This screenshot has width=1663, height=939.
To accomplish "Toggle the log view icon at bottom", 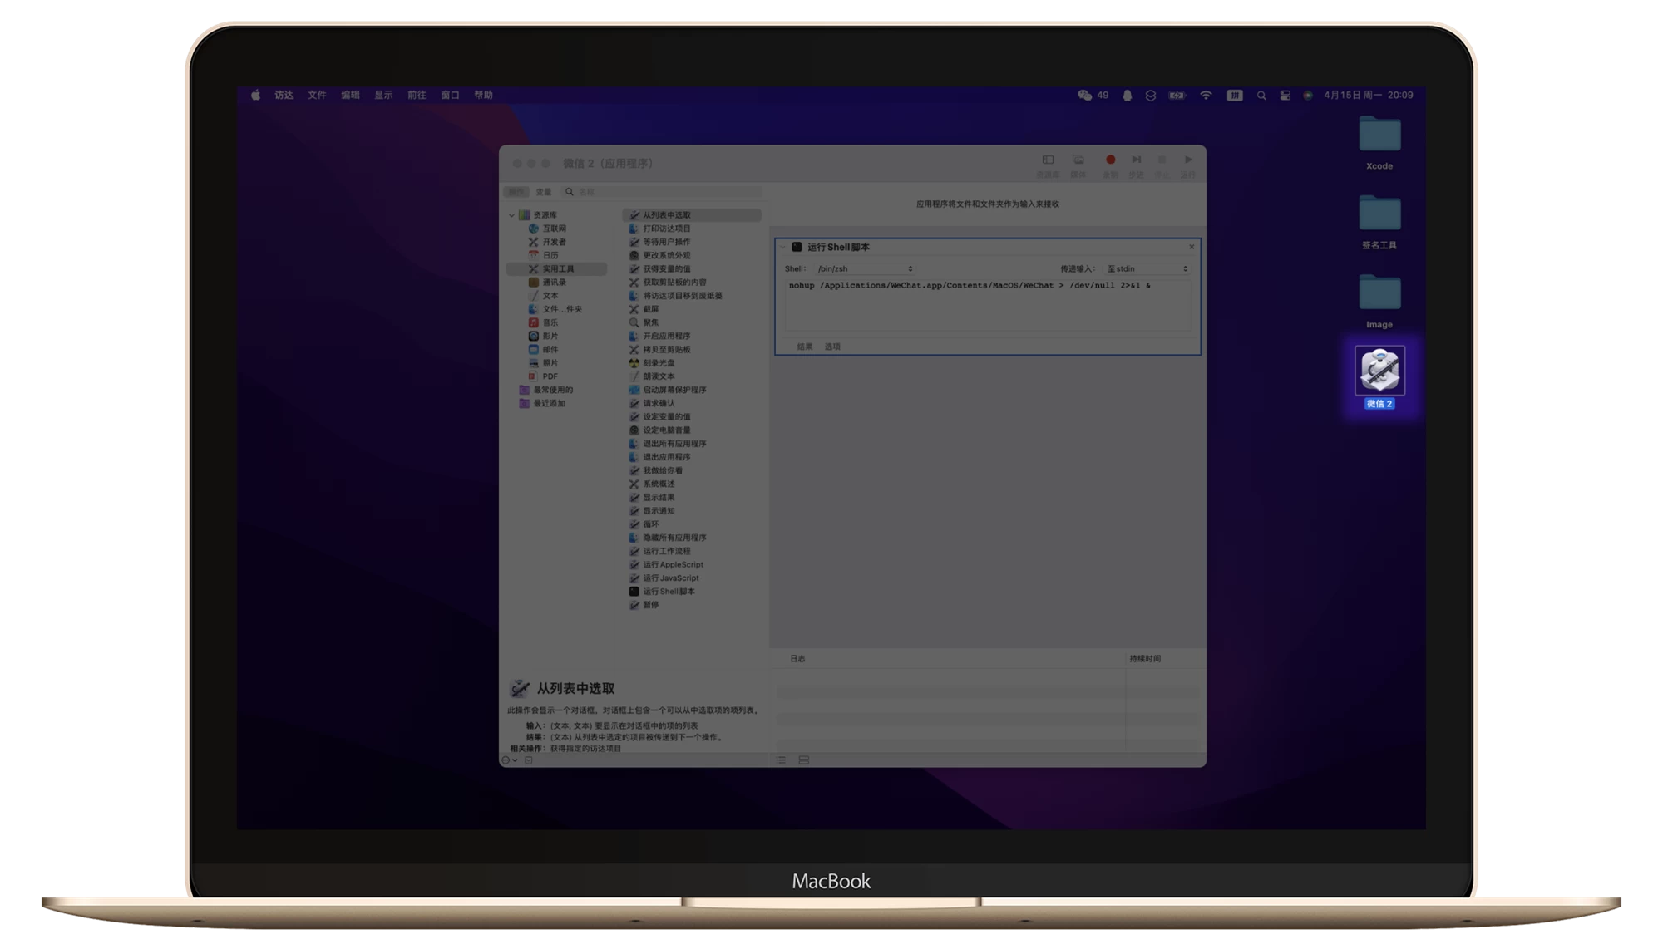I will (x=781, y=760).
